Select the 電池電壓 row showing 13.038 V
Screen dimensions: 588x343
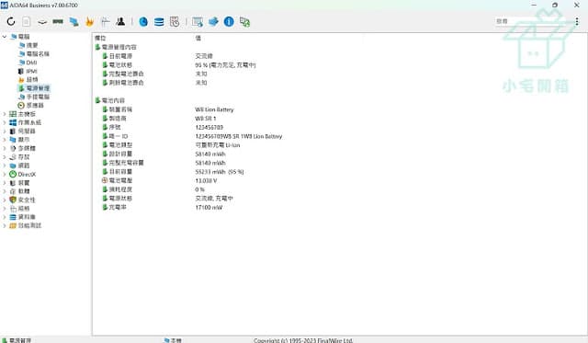159,180
